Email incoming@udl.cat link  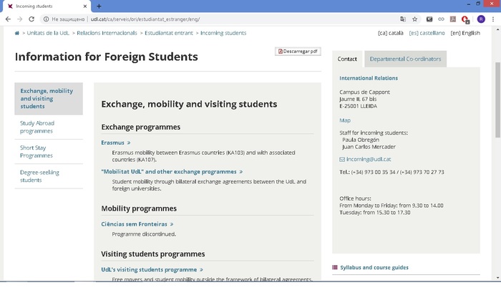(369, 159)
